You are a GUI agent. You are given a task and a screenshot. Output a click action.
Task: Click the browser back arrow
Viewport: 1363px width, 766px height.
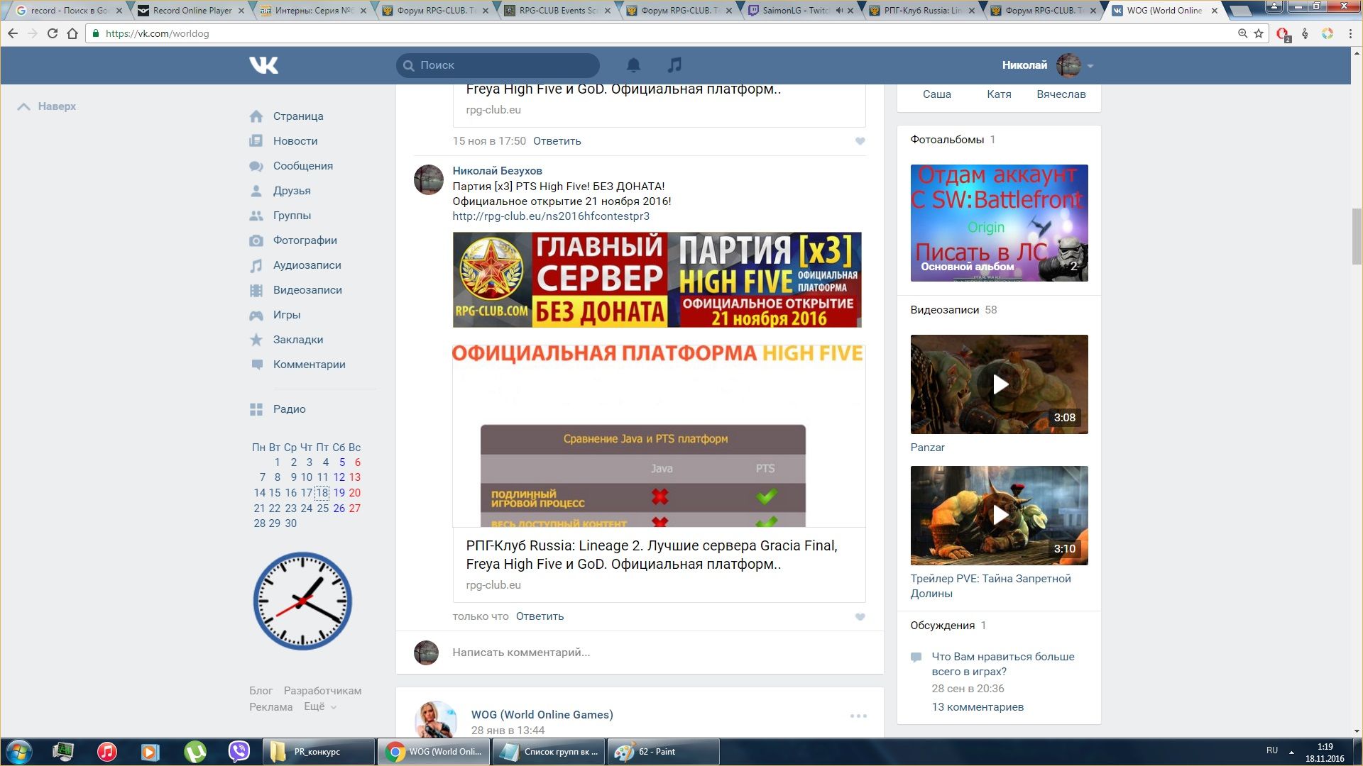pos(13,33)
